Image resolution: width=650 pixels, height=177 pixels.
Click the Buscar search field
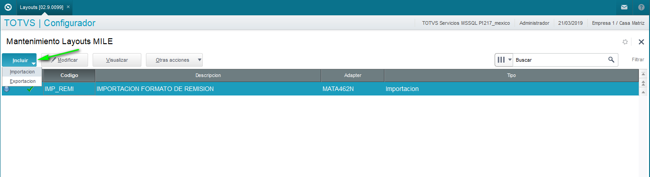(560, 59)
